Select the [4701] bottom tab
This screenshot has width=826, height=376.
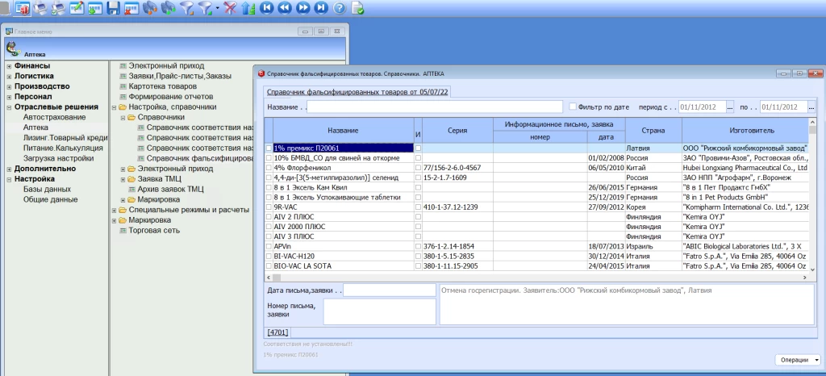click(x=277, y=332)
